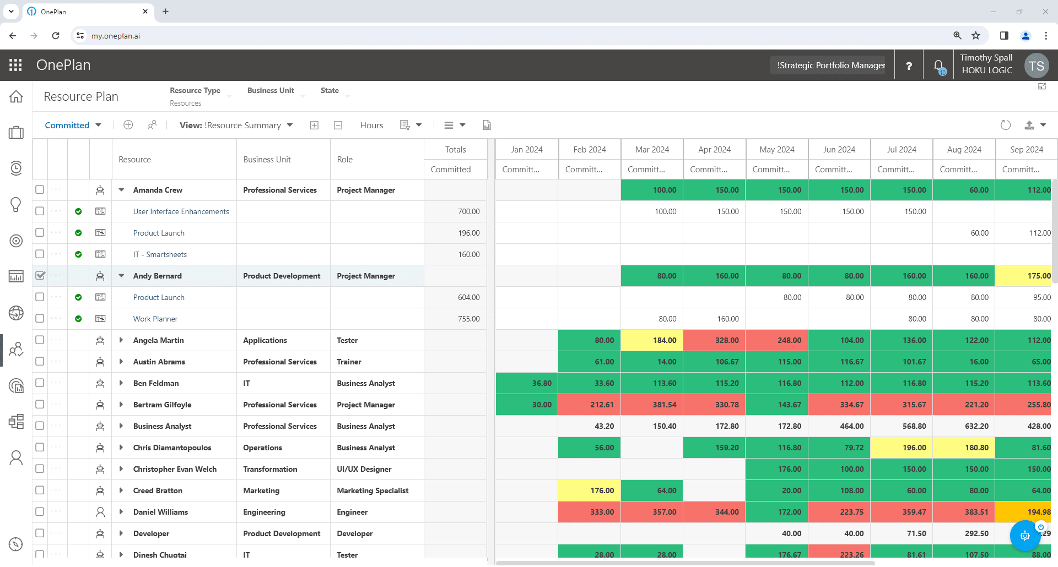The height and width of the screenshot is (567, 1058).
Task: Refresh the resource plan grid
Action: 1006,125
